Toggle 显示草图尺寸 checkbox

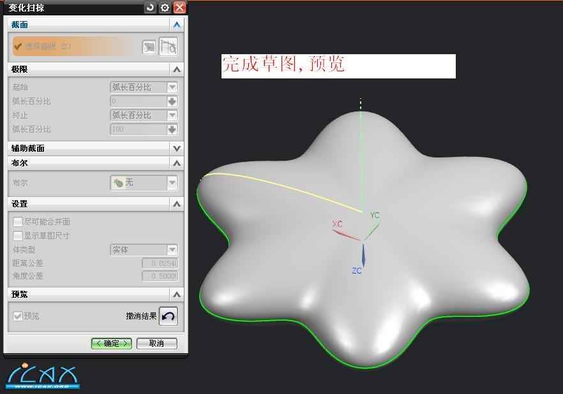18,235
